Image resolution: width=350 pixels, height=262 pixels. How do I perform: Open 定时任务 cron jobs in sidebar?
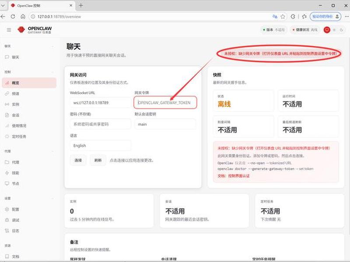click(x=29, y=136)
